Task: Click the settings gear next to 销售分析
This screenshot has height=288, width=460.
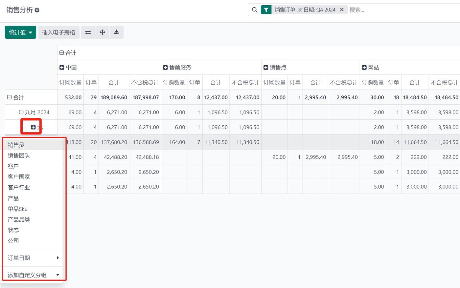Action: (x=37, y=10)
